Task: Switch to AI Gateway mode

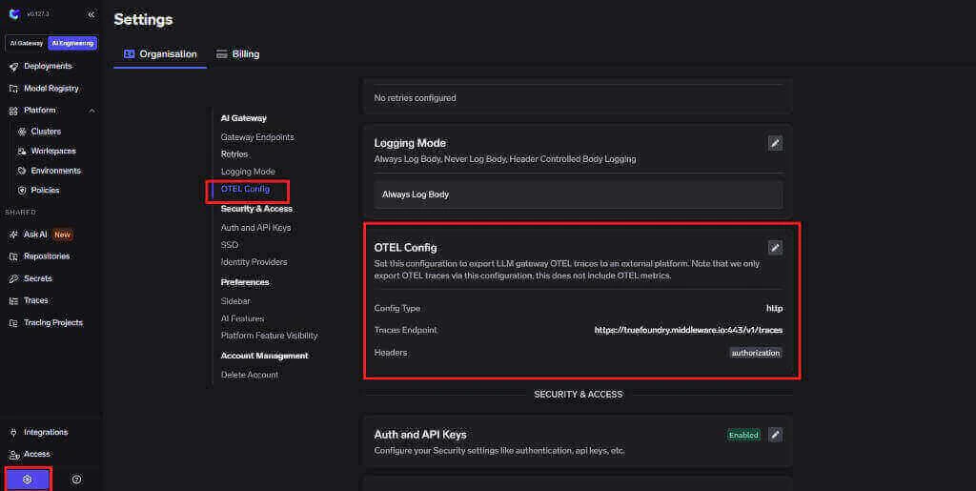Action: [27, 43]
